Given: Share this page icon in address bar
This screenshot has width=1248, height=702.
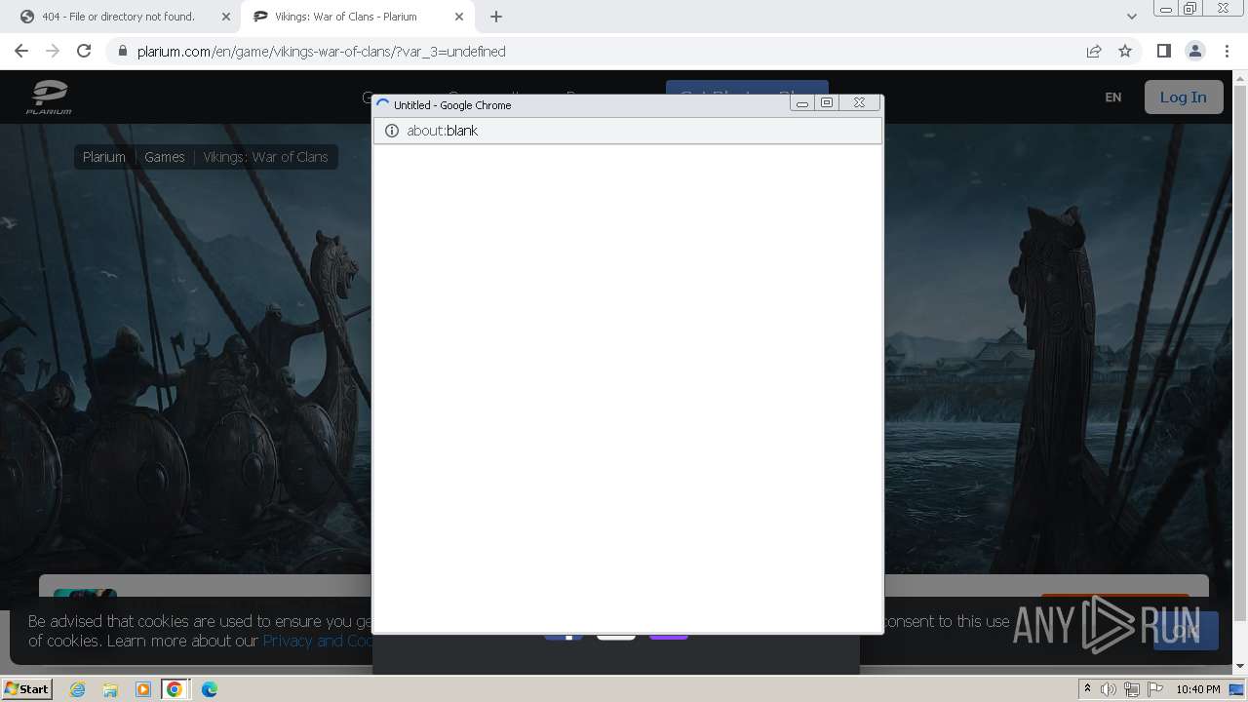Looking at the screenshot, I should [x=1094, y=51].
